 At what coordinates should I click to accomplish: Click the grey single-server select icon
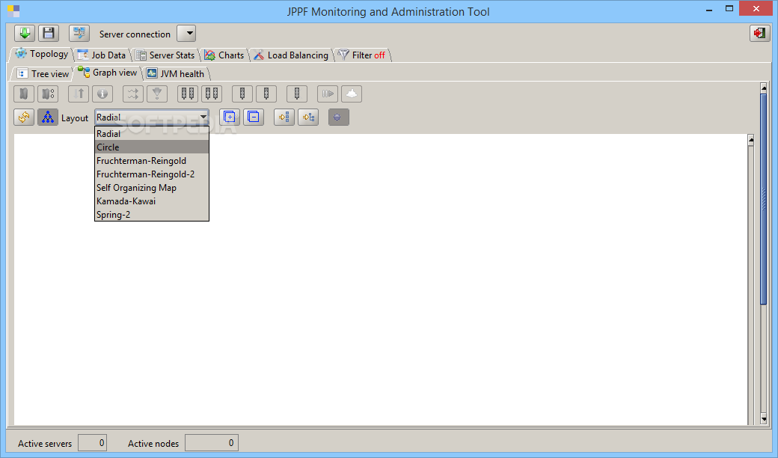pyautogui.click(x=24, y=94)
